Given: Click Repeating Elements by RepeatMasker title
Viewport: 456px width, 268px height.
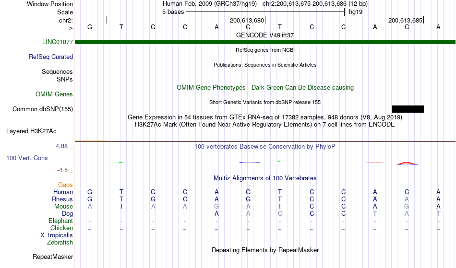Looking at the screenshot, I should (265, 250).
